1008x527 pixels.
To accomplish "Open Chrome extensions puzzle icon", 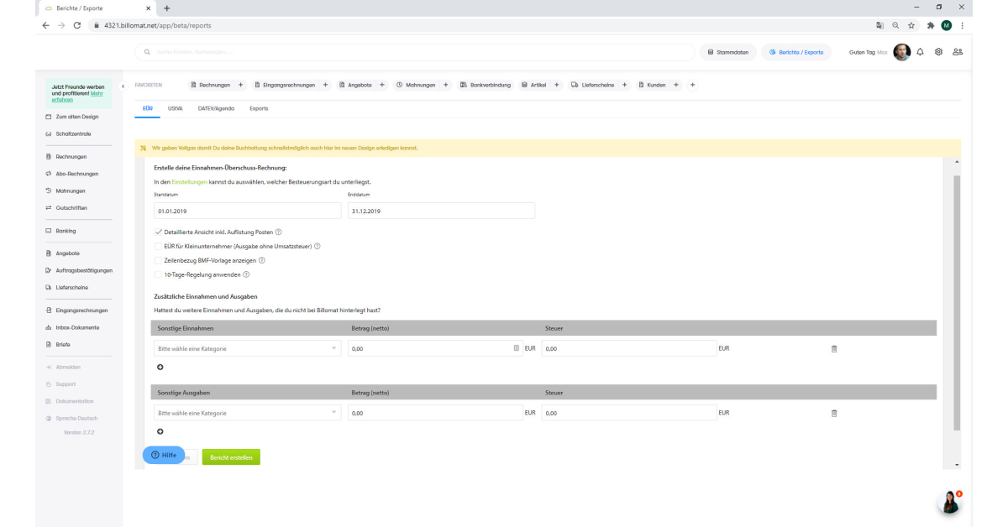I will (931, 25).
